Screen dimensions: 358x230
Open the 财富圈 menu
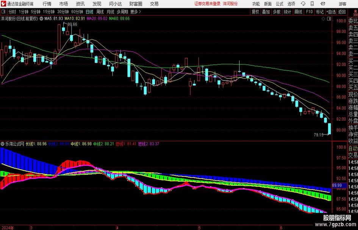tap(136, 4)
